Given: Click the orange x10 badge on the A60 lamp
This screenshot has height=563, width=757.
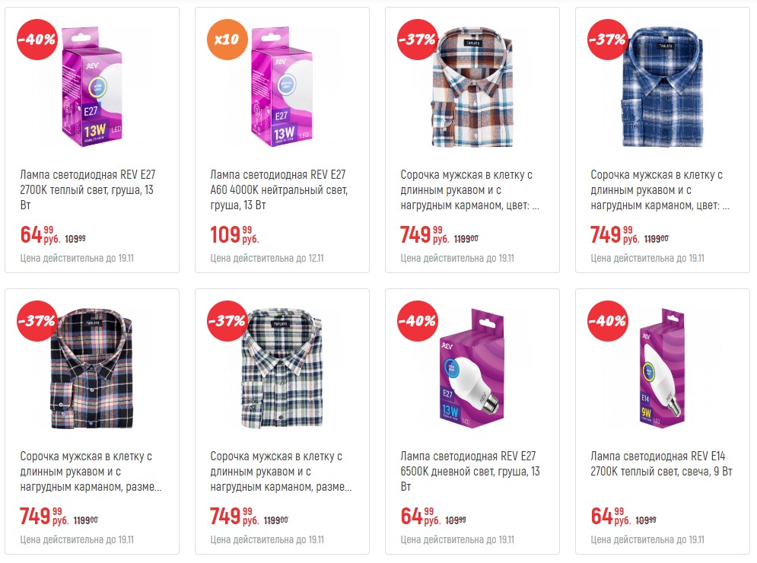Looking at the screenshot, I should 227,39.
